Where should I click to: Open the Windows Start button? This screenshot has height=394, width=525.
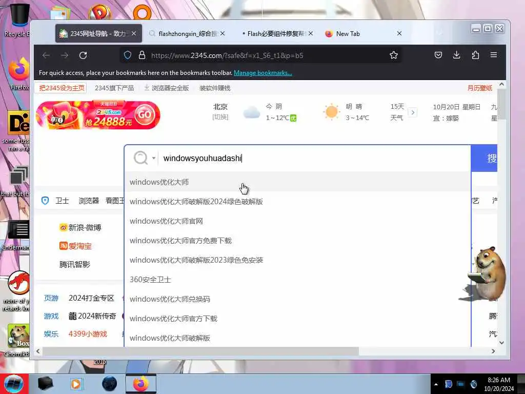(14, 384)
